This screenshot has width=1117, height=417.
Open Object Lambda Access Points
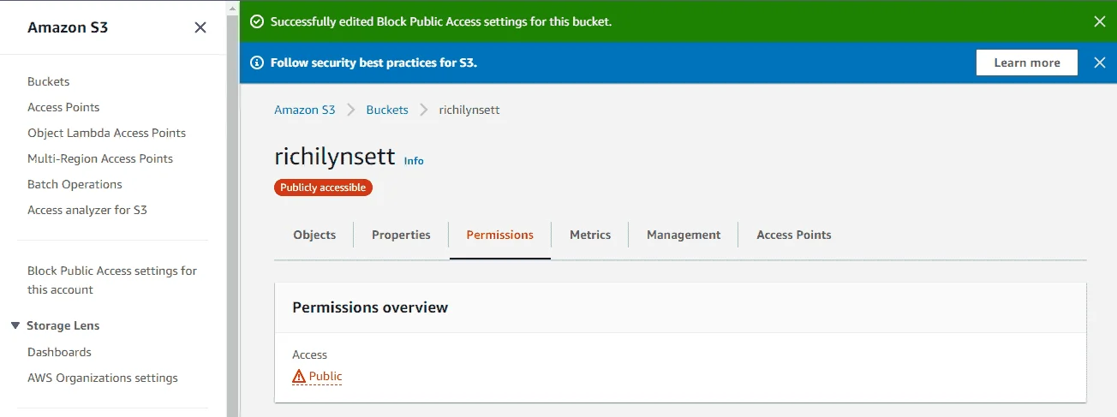106,133
